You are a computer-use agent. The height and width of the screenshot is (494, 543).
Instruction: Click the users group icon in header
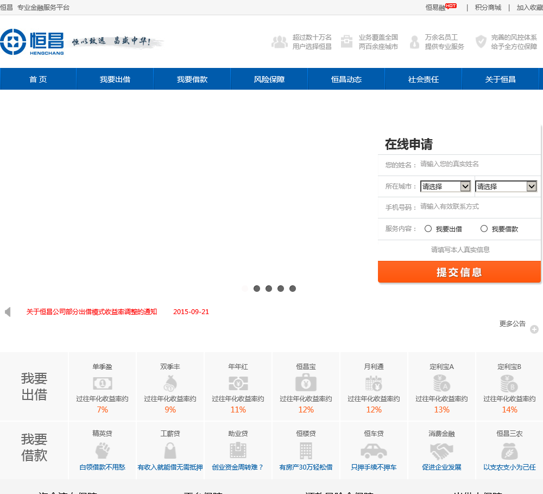280,42
